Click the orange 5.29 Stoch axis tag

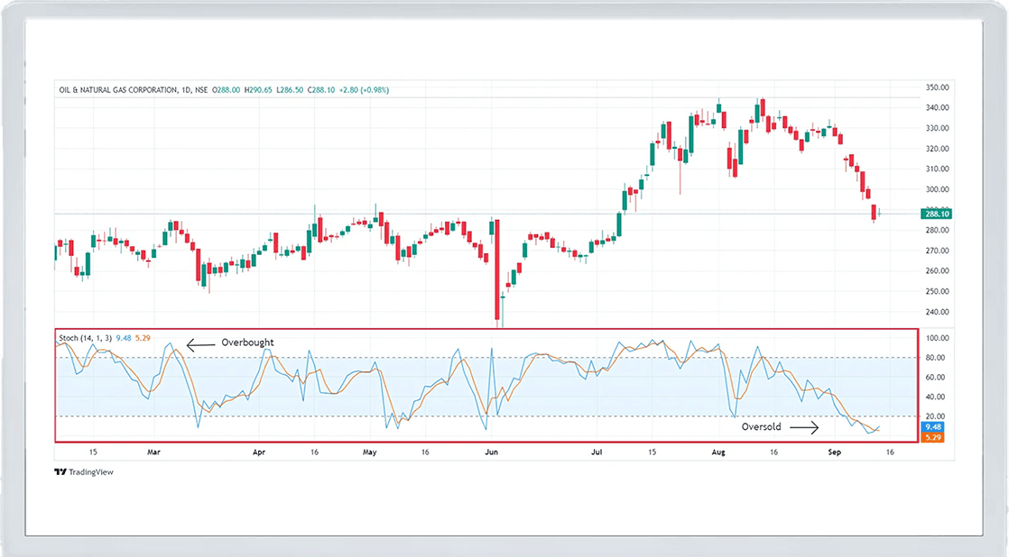pos(930,437)
